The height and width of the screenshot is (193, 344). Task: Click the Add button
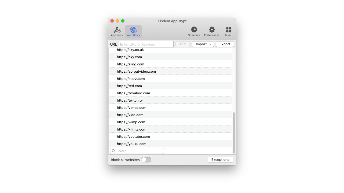point(182,44)
